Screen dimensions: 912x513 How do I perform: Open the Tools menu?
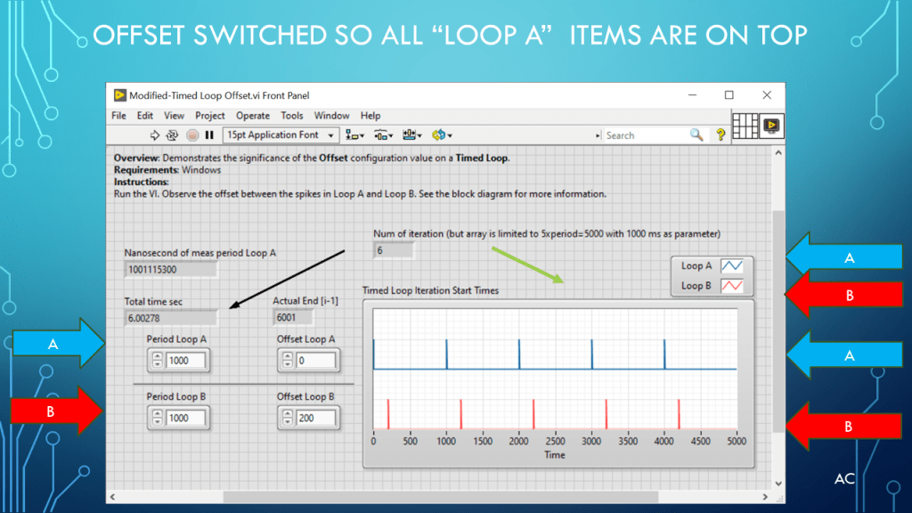pos(292,116)
